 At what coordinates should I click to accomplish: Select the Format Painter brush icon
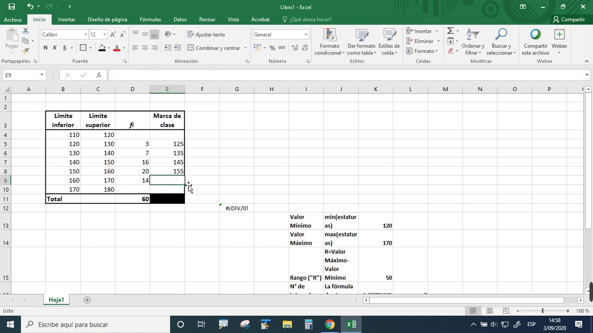click(26, 50)
